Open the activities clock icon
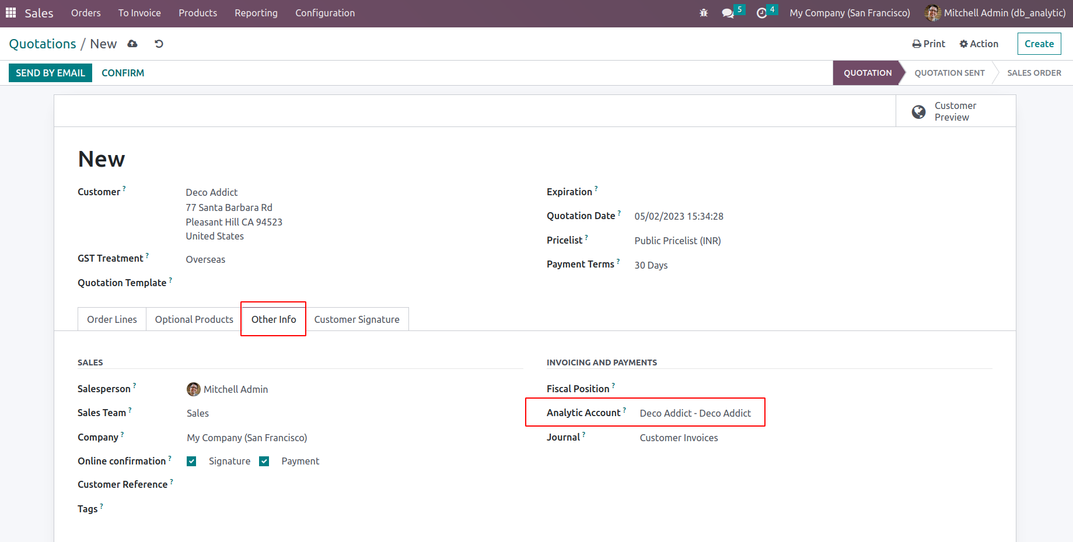The image size is (1073, 542). pyautogui.click(x=761, y=13)
